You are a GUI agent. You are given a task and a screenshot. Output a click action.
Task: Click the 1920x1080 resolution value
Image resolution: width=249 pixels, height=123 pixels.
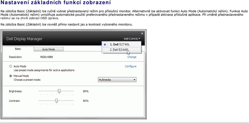[46, 57]
